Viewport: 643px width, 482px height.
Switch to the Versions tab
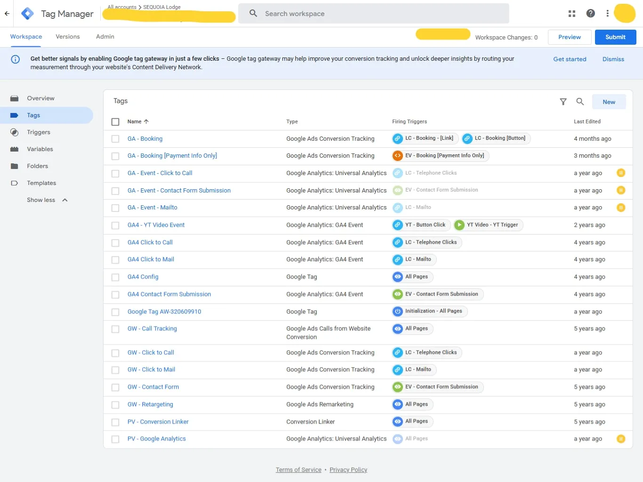tap(68, 37)
